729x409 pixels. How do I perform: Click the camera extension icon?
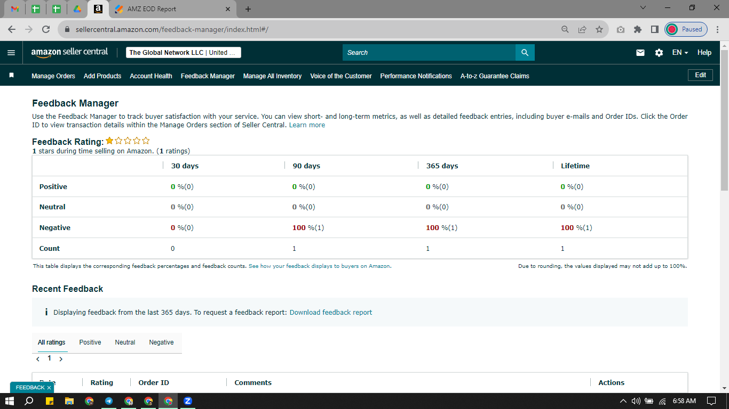point(620,29)
